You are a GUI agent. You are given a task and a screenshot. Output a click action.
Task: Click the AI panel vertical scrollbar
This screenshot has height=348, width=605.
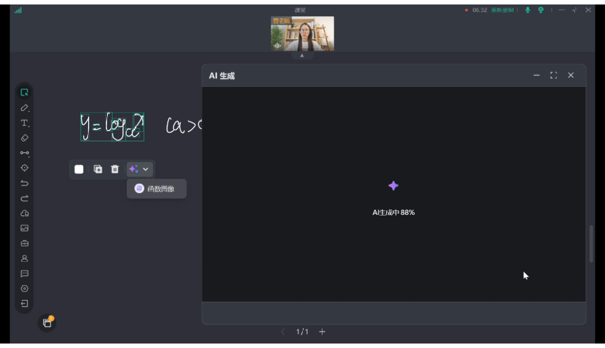[591, 244]
